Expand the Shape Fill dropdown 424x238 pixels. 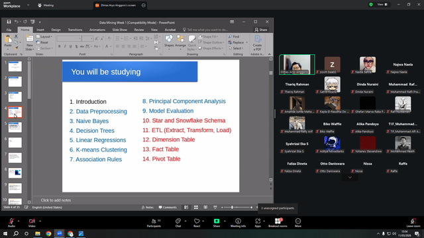tap(208, 37)
